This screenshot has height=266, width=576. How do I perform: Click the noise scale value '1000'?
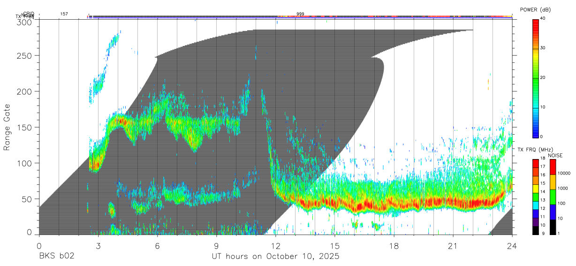[x=563, y=189]
